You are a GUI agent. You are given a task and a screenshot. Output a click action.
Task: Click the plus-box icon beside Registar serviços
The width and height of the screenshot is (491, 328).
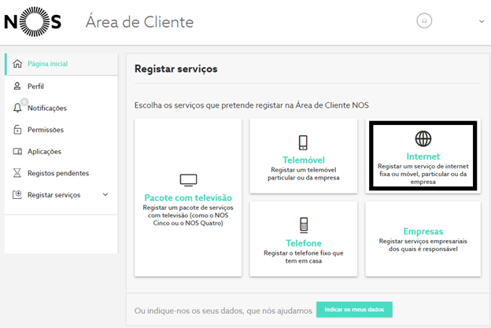point(17,194)
